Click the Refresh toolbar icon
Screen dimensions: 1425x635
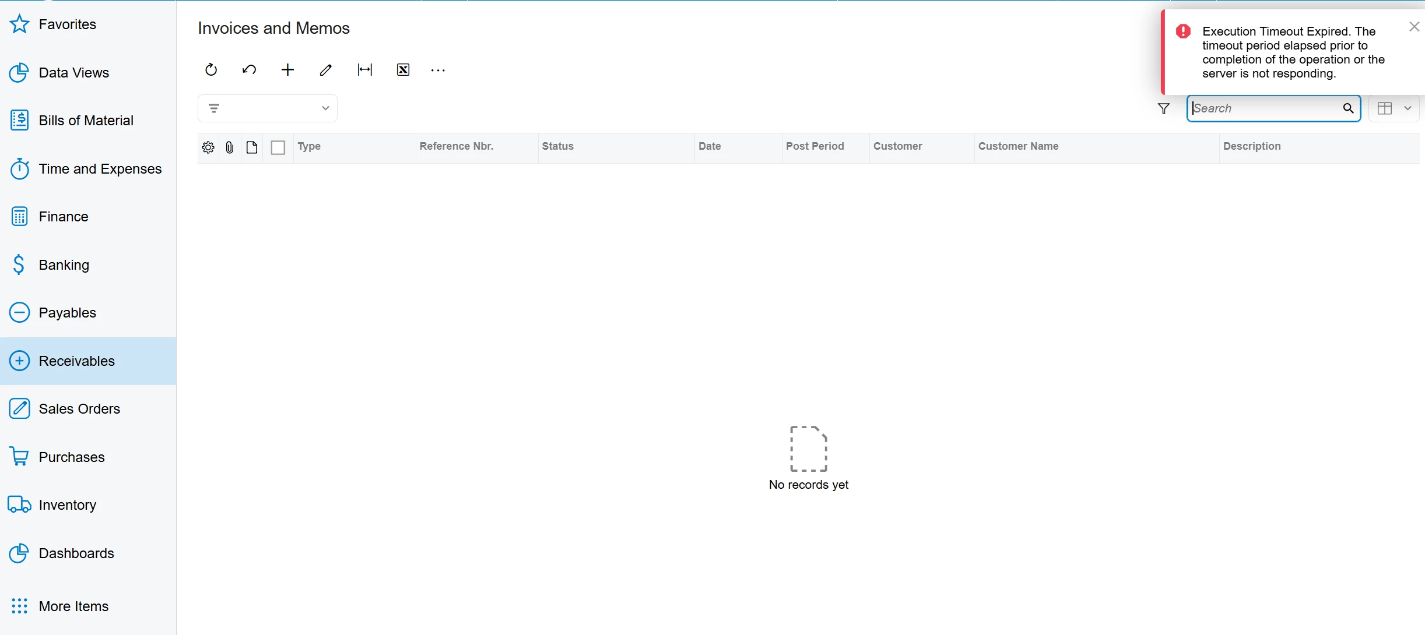(211, 70)
